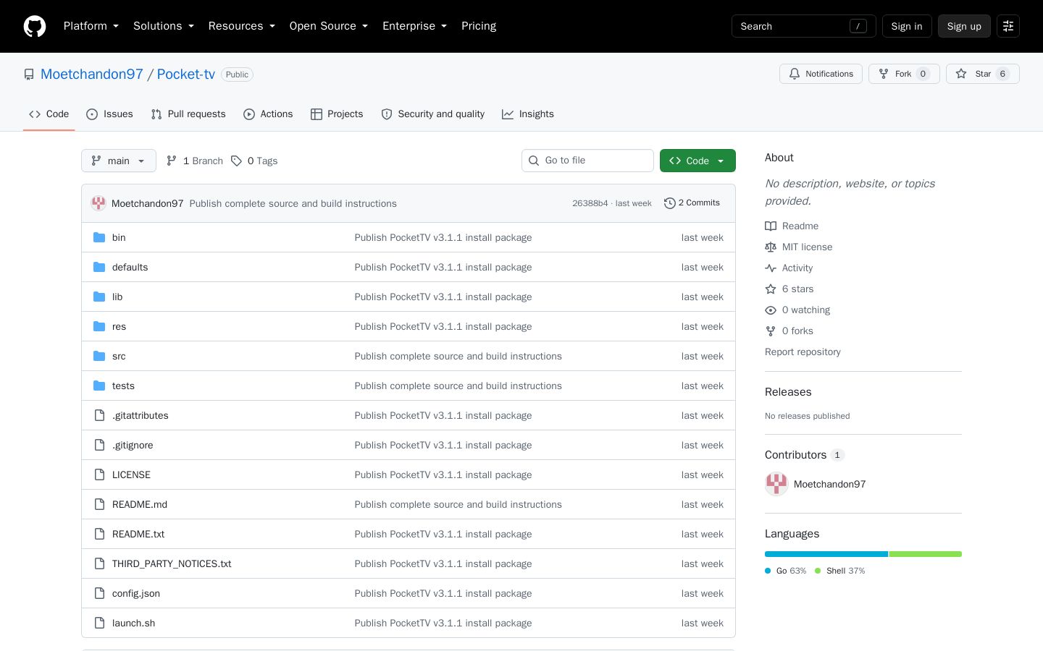1043x651 pixels.
Task: Open the 1 Branch link
Action: (x=195, y=161)
